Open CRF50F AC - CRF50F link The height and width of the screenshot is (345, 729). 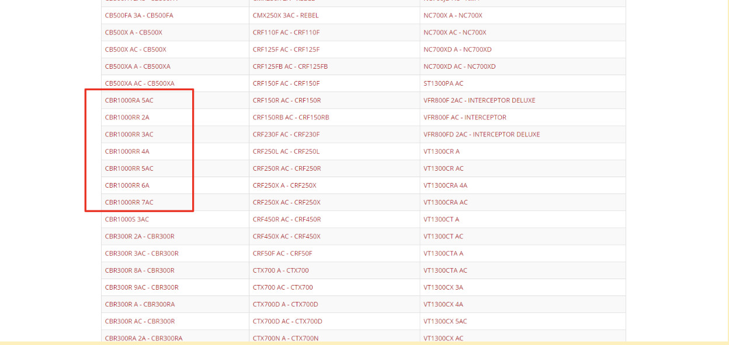click(x=282, y=253)
